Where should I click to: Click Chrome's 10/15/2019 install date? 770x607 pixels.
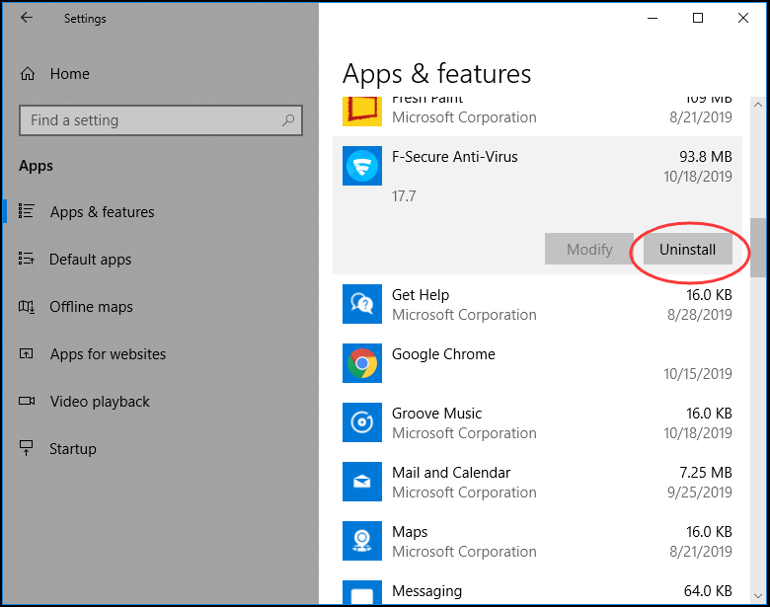698,374
